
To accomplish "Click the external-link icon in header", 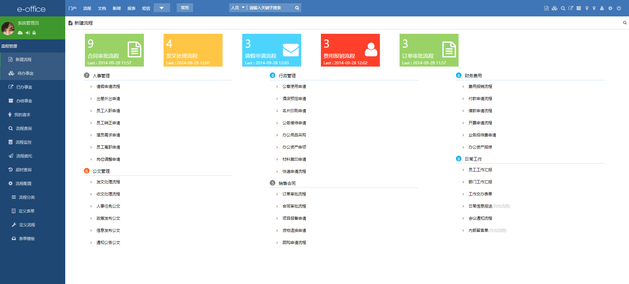I will [571, 8].
